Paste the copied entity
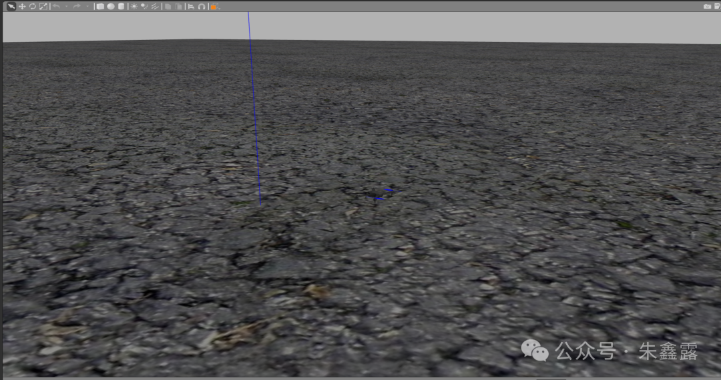Image resolution: width=721 pixels, height=380 pixels. point(178,7)
